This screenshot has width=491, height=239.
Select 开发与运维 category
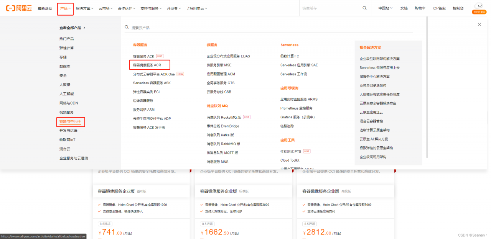pos(68,131)
